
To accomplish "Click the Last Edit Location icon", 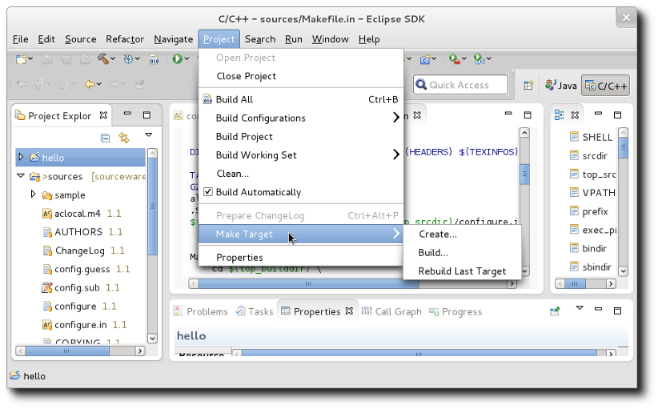I will (x=21, y=84).
